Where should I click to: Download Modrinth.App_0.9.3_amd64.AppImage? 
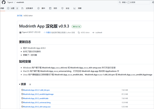tap(38, 94)
